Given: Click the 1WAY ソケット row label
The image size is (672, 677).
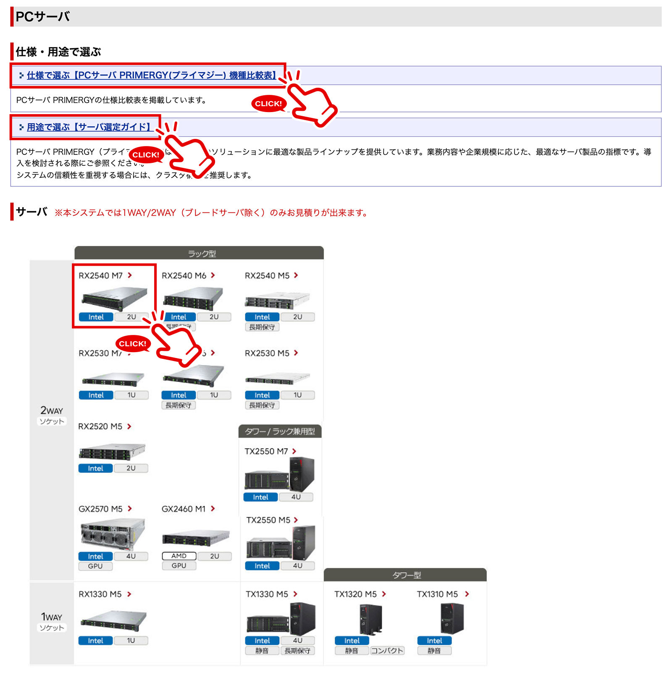Looking at the screenshot, I should 52,622.
